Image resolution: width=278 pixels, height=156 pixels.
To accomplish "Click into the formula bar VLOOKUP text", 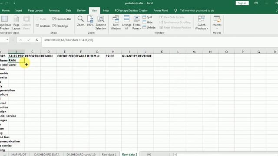I will (69, 40).
